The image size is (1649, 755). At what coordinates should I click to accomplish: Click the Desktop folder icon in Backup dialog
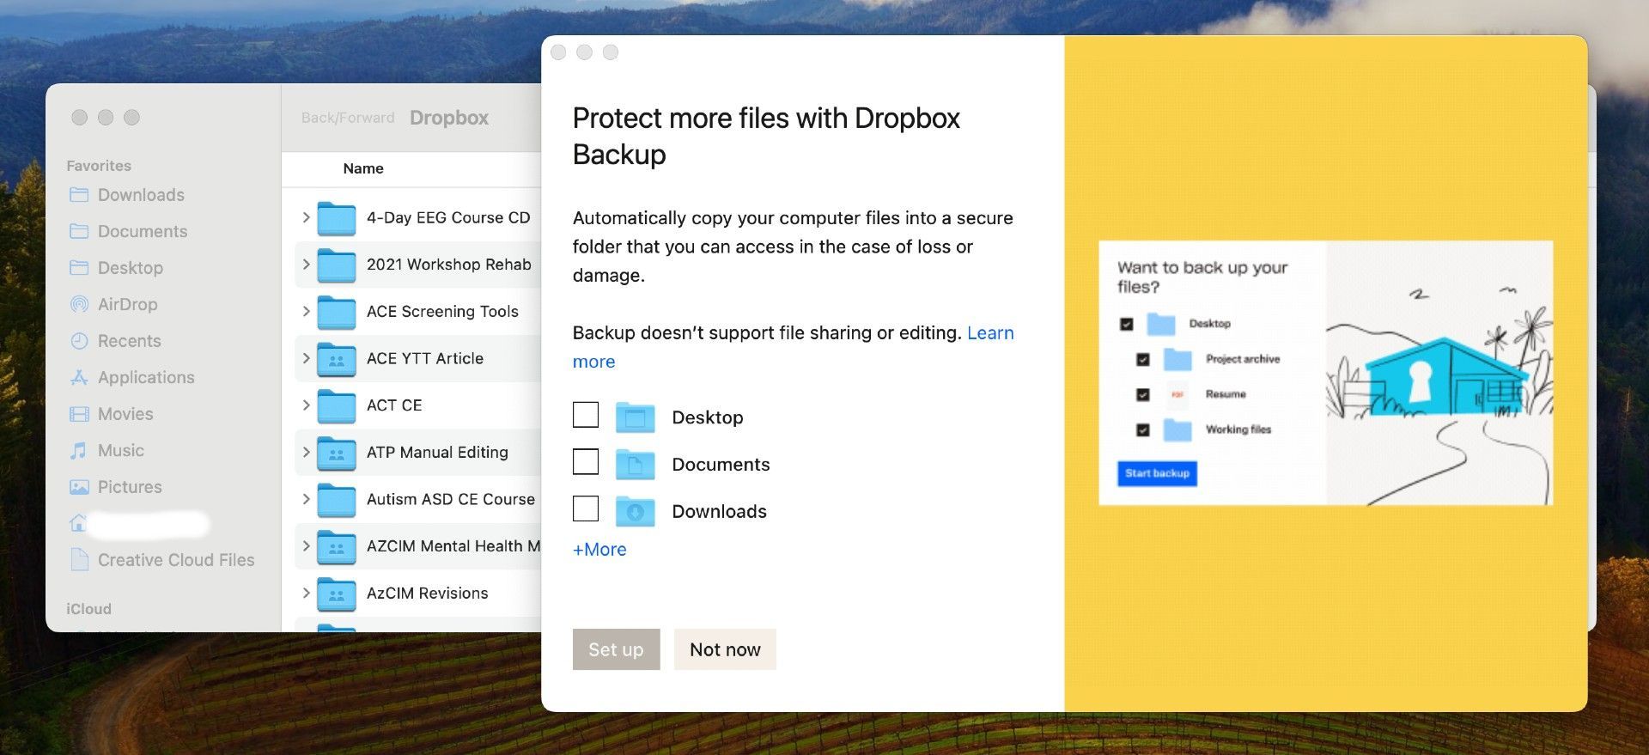[636, 417]
